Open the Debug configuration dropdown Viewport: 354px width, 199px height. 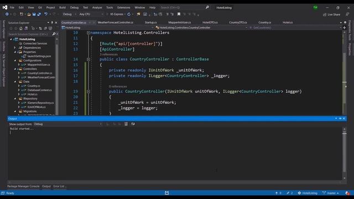pos(69,14)
